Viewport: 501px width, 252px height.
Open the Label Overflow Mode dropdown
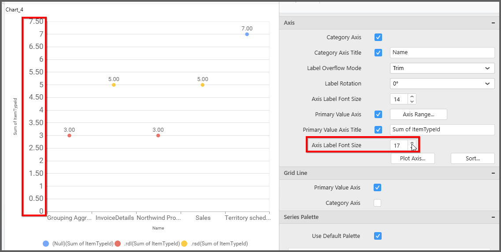pos(442,68)
